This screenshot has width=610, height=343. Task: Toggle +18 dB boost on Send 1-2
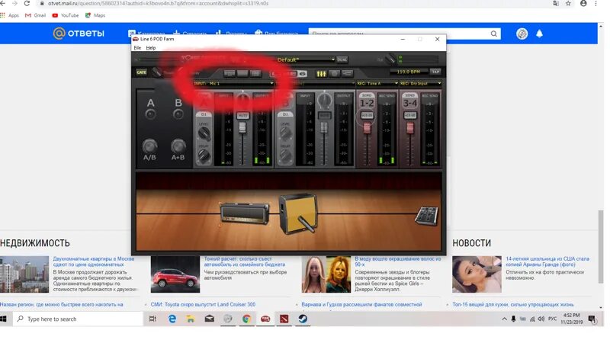tap(367, 116)
